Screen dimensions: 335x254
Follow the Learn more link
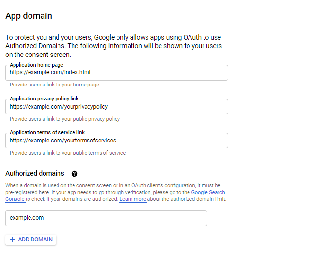pos(132,199)
